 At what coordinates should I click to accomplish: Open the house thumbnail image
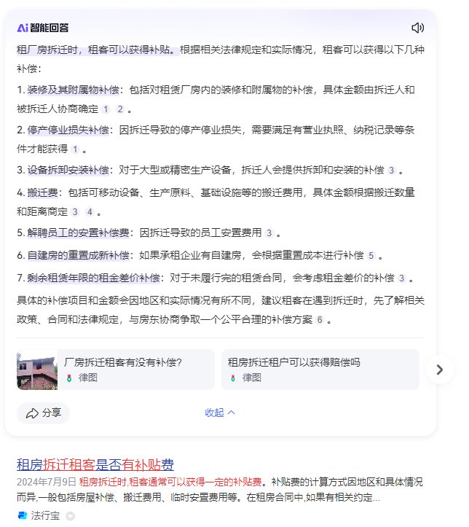click(37, 370)
